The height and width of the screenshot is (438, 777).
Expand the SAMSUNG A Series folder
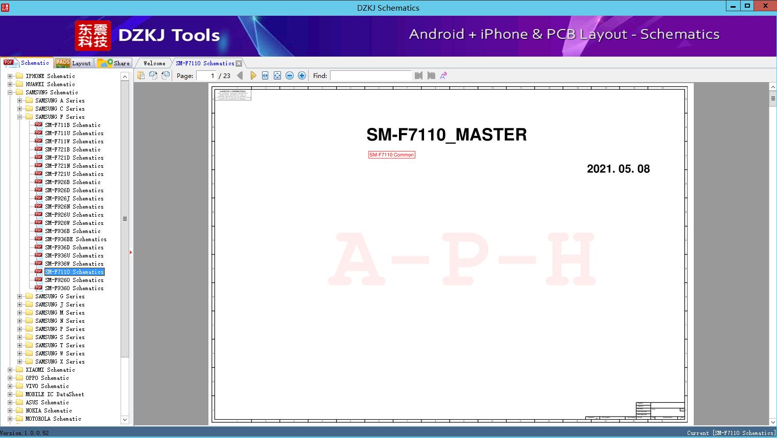point(19,100)
